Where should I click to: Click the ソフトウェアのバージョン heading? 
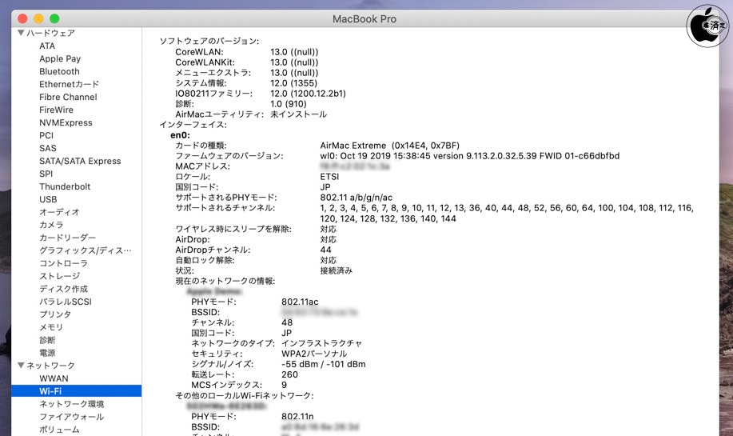[209, 41]
